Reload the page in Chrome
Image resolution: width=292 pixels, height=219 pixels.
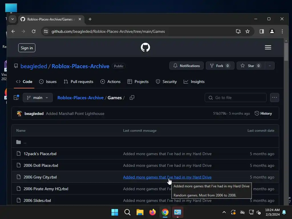34,31
